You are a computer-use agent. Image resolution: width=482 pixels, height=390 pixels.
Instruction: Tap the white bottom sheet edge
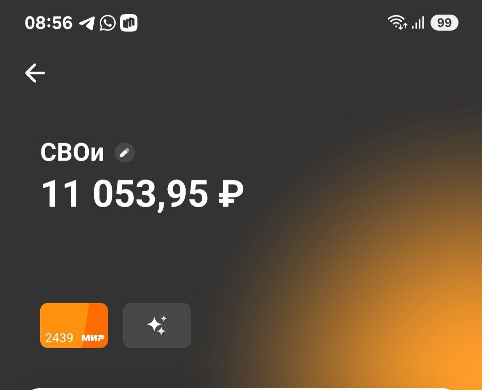tap(241, 389)
